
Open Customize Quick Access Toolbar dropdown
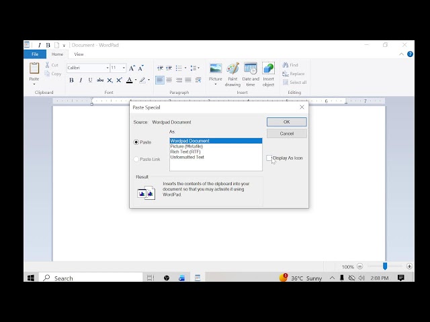click(64, 46)
